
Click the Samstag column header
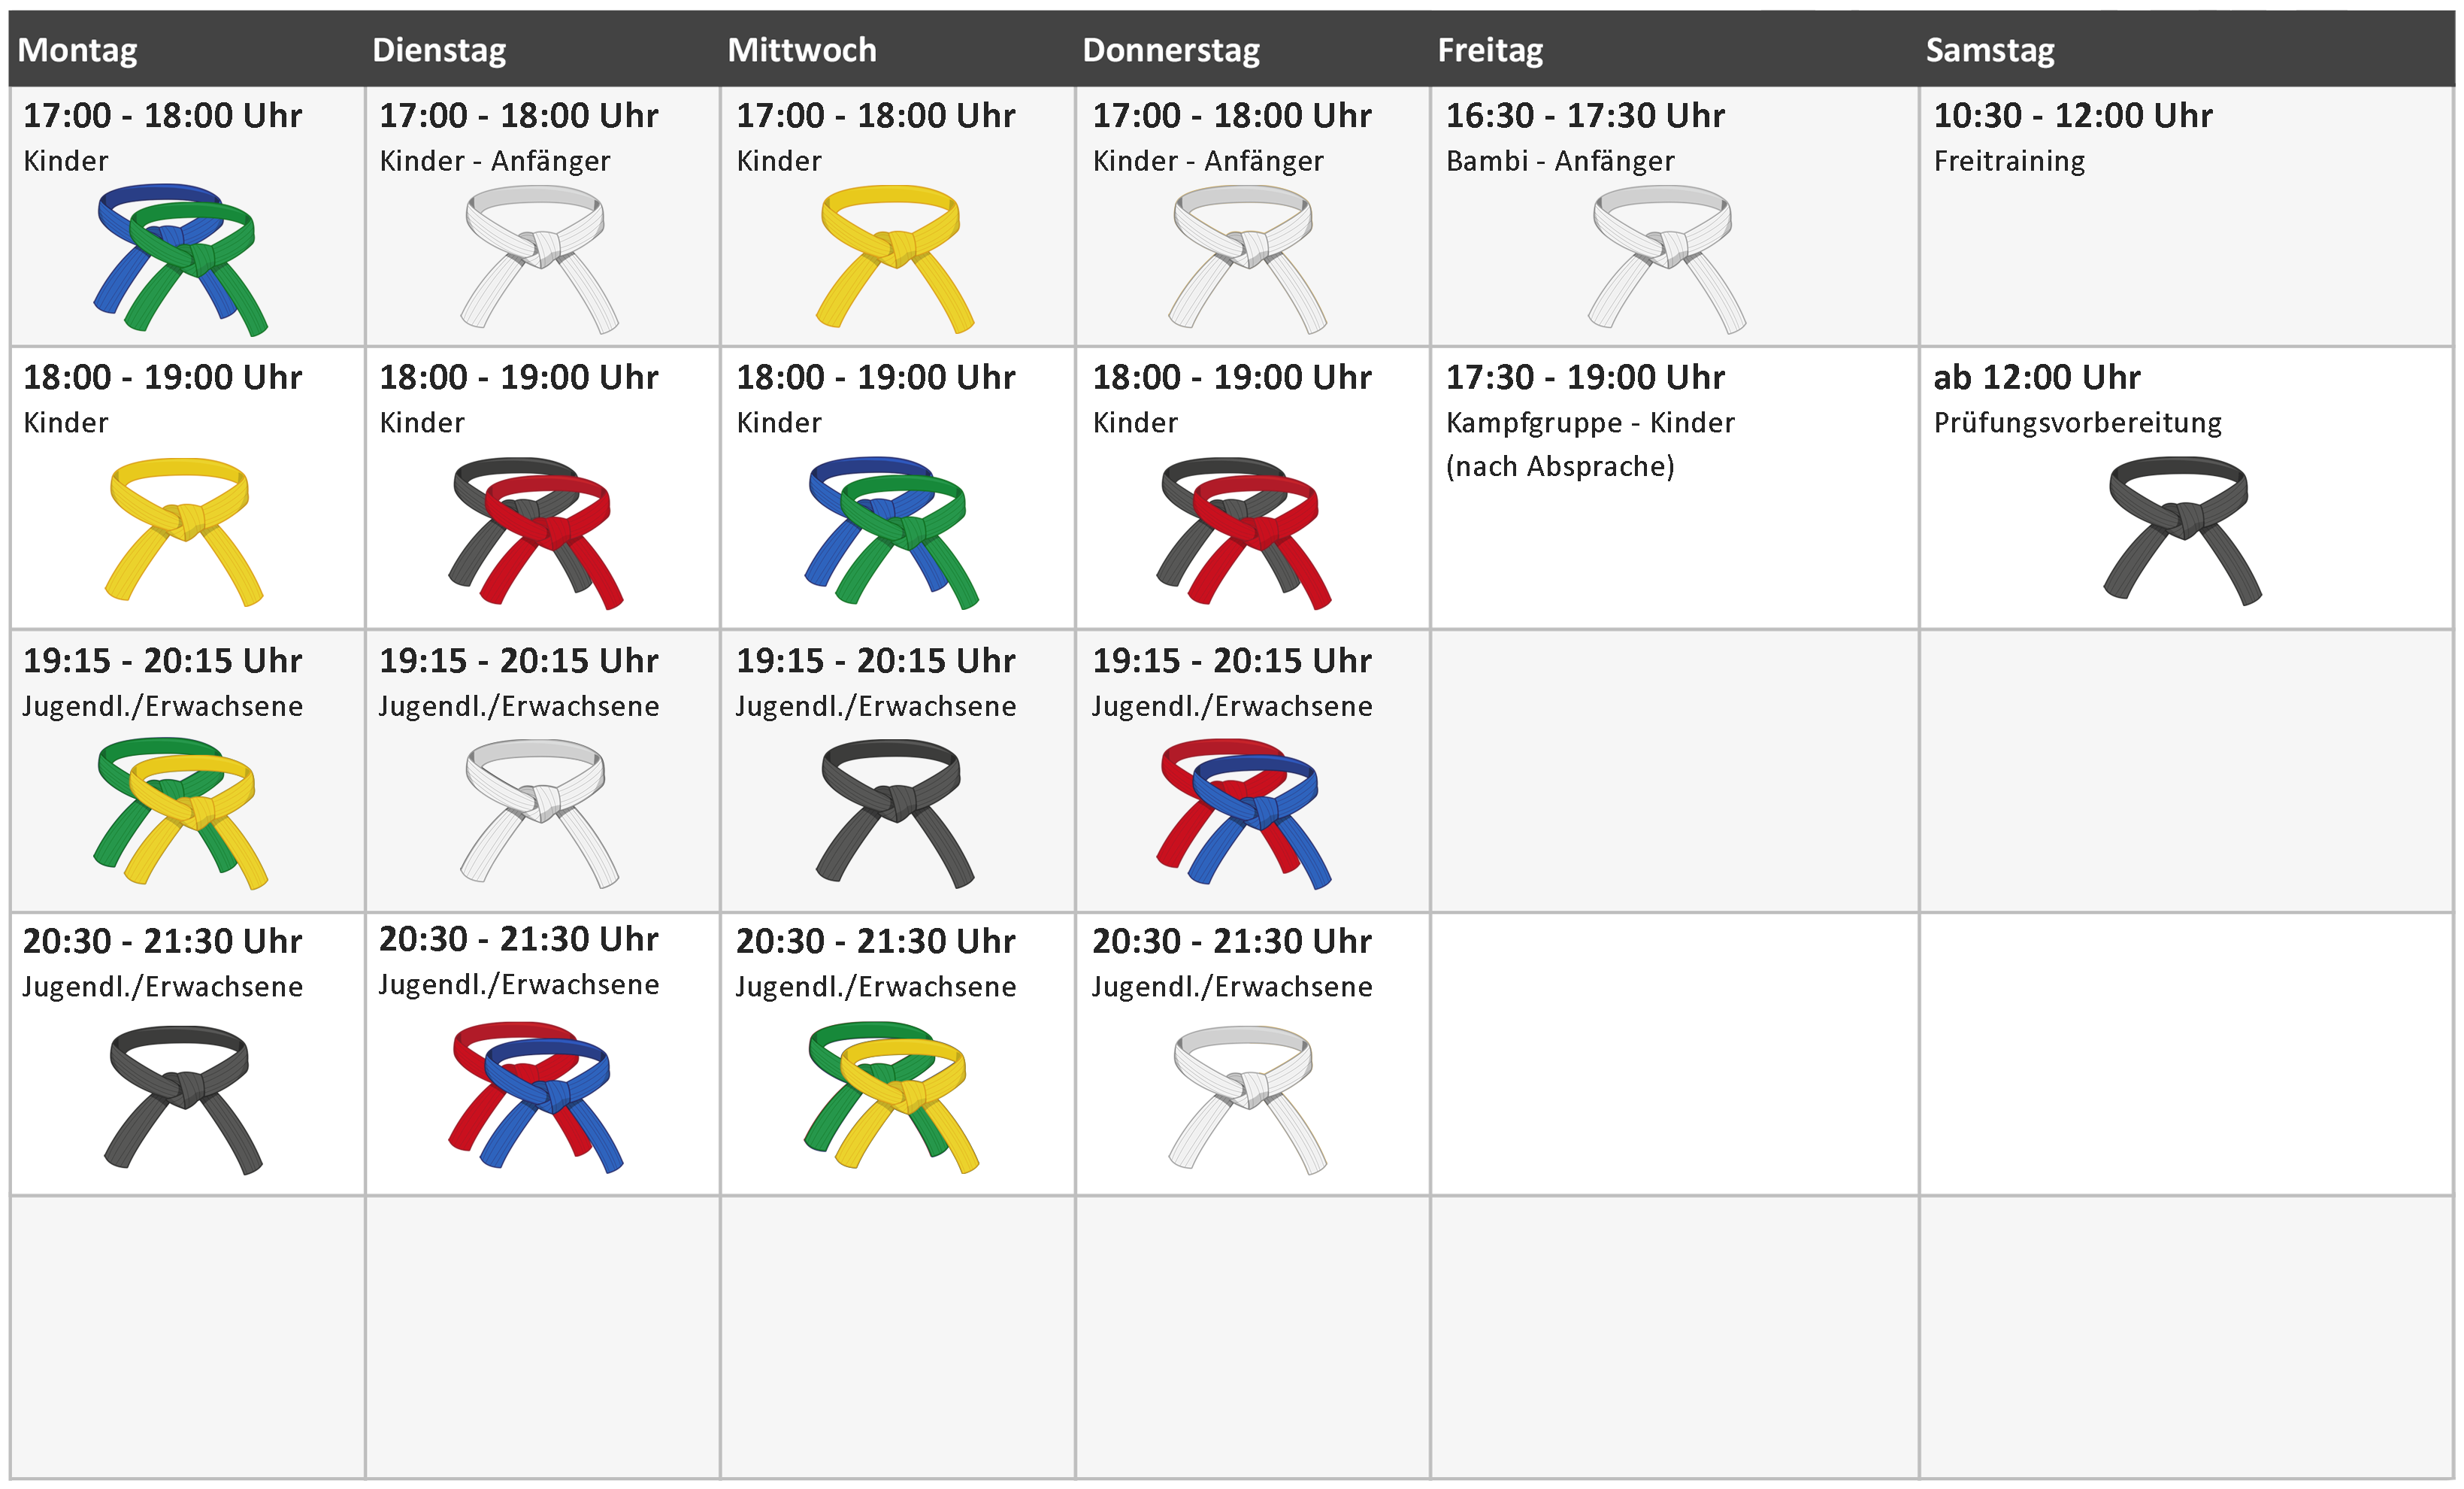[x=1990, y=50]
